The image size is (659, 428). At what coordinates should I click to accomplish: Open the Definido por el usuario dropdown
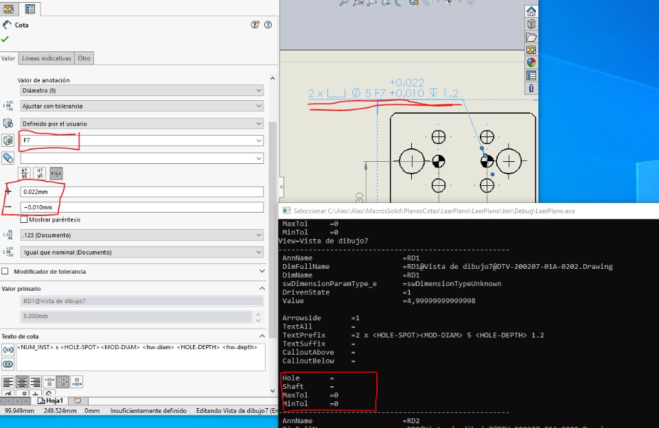coord(142,123)
